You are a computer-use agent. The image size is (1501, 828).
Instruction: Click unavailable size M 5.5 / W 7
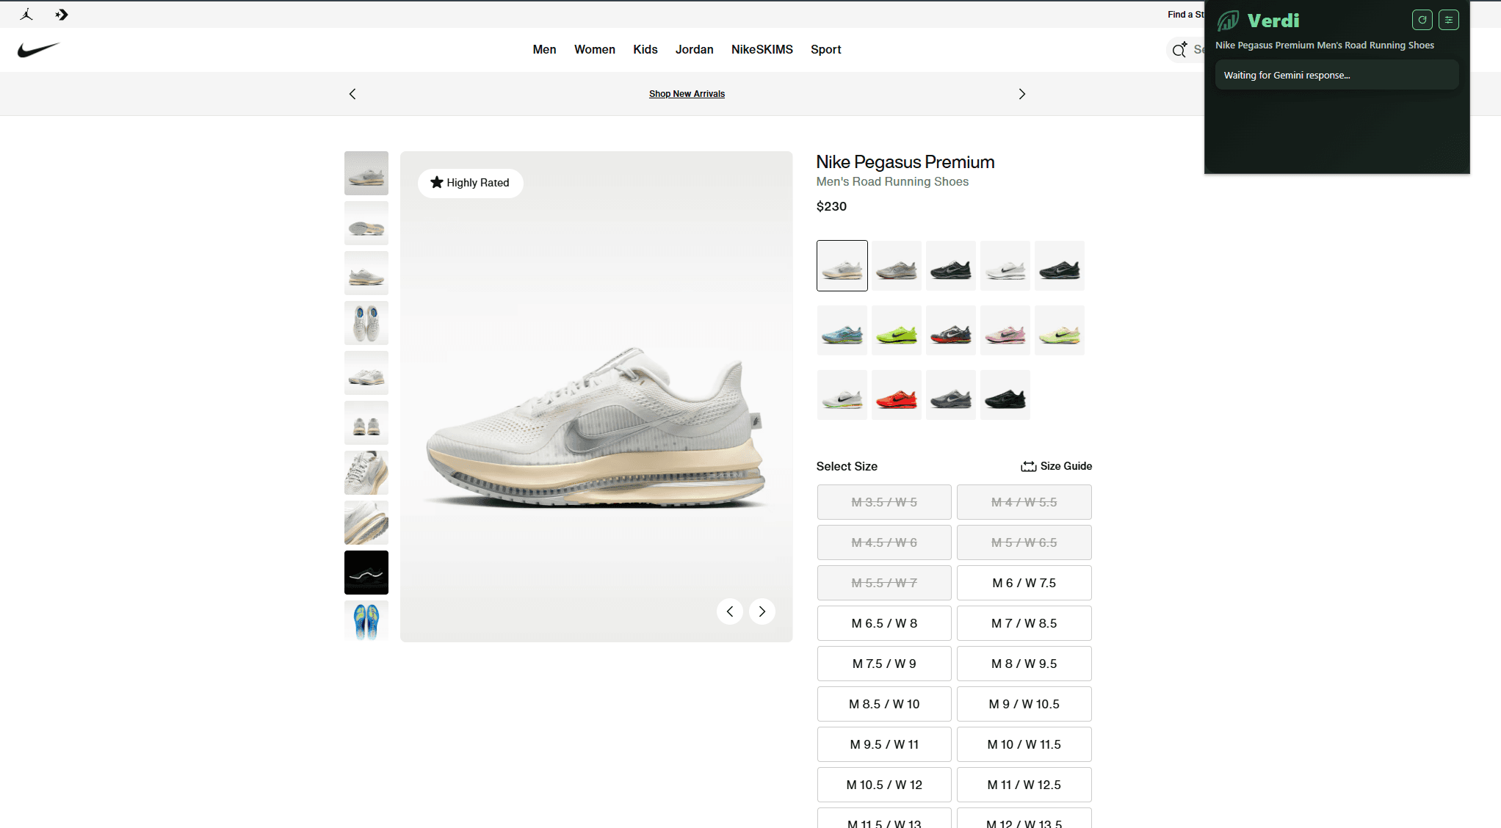tap(884, 583)
